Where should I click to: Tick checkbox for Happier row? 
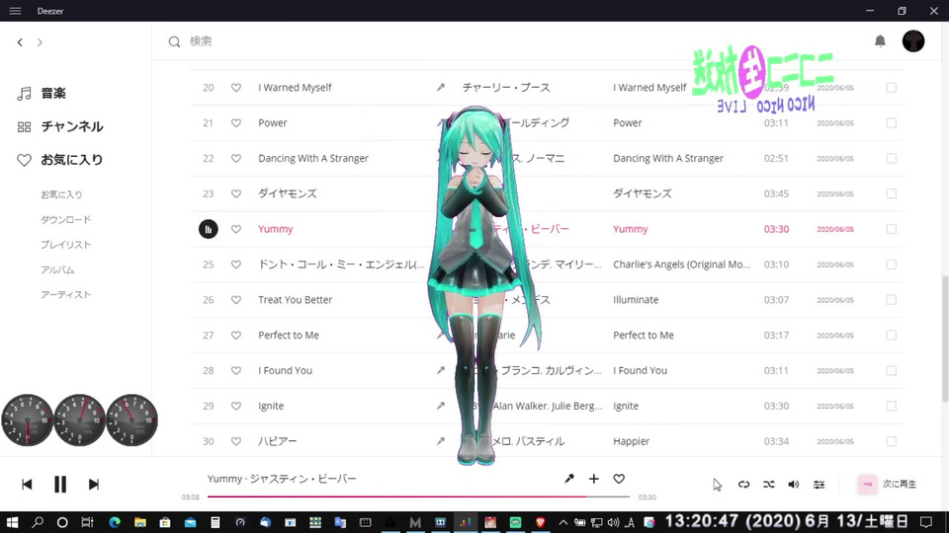(x=892, y=441)
